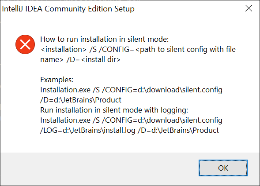The image size is (260, 186).
Task: Click the OK button
Action: tap(223, 168)
